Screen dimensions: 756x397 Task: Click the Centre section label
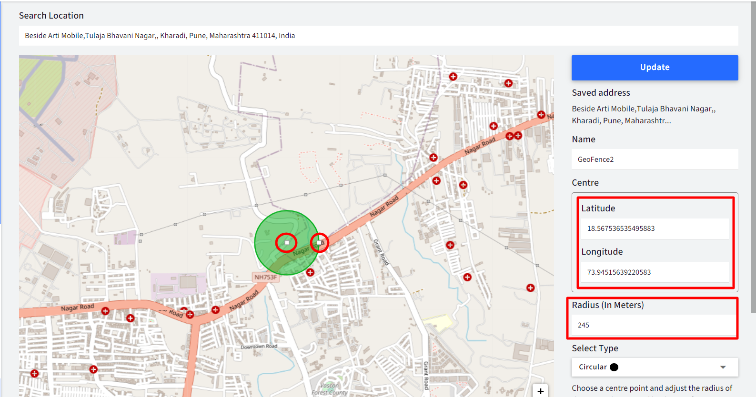coord(585,183)
